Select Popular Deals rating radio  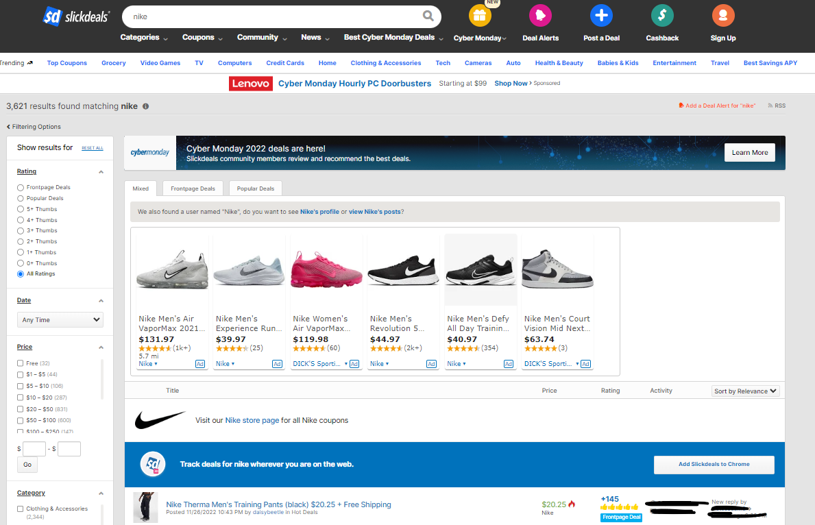pos(21,199)
